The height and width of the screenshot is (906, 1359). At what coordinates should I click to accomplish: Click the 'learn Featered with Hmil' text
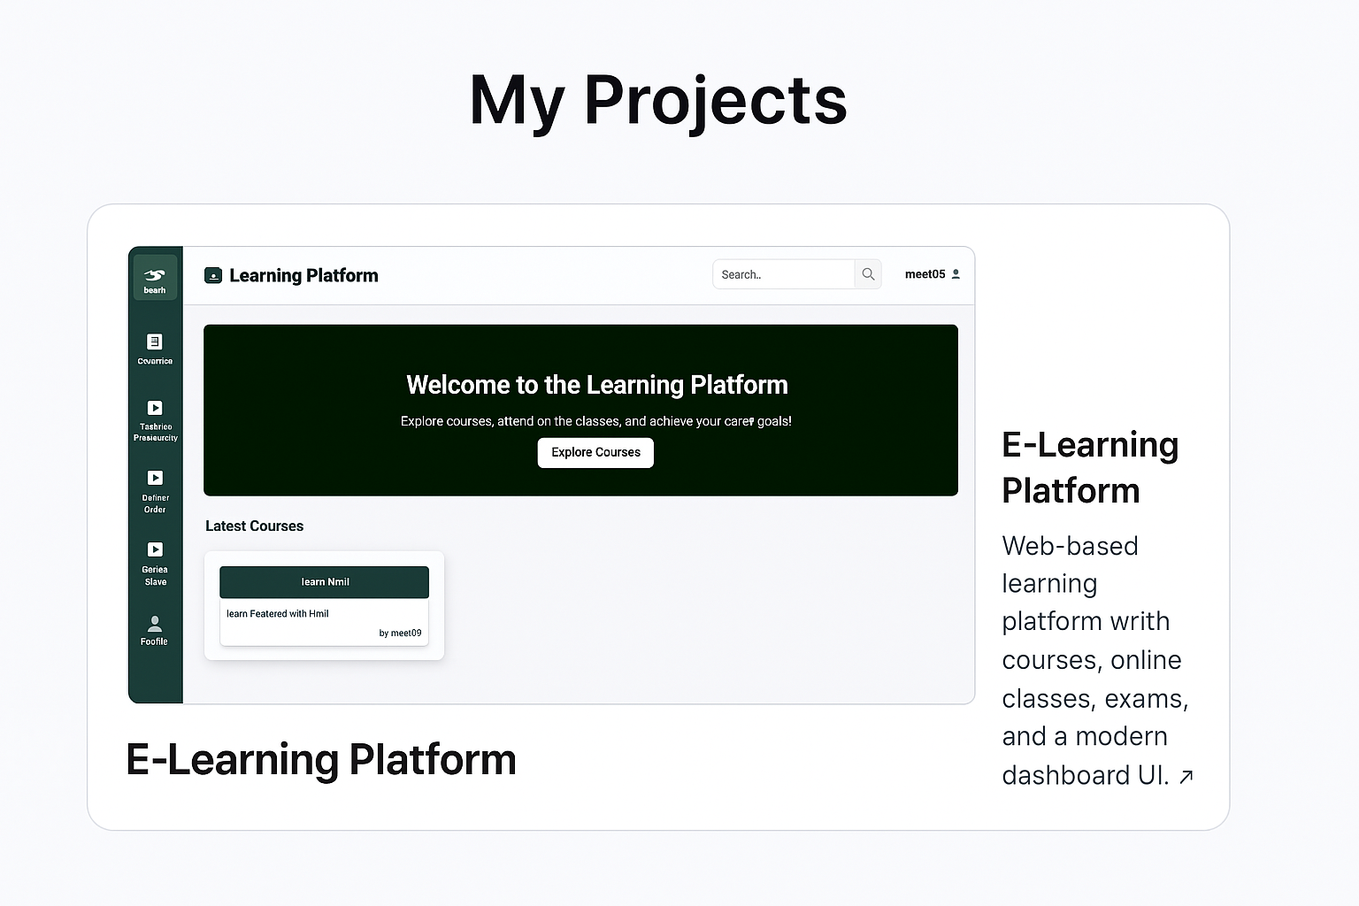pyautogui.click(x=277, y=613)
